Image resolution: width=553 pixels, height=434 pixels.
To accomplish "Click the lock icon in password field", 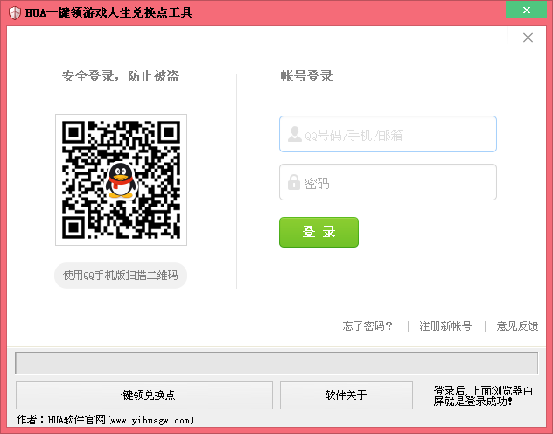I will point(293,182).
